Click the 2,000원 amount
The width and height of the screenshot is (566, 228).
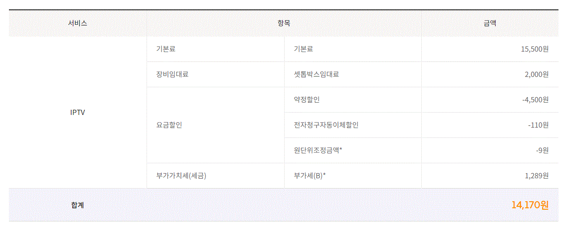click(536, 74)
